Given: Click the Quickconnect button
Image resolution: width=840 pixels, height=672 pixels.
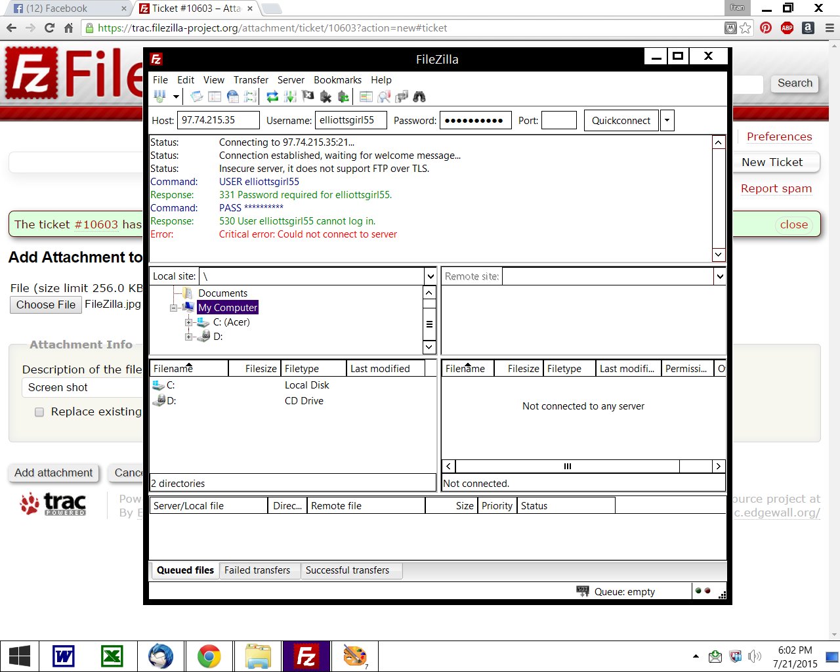Looking at the screenshot, I should coord(621,121).
